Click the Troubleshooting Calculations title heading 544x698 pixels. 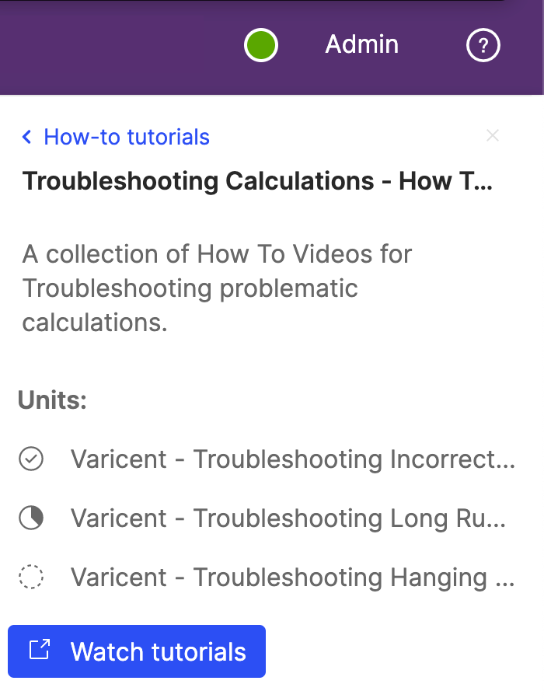coord(257,182)
